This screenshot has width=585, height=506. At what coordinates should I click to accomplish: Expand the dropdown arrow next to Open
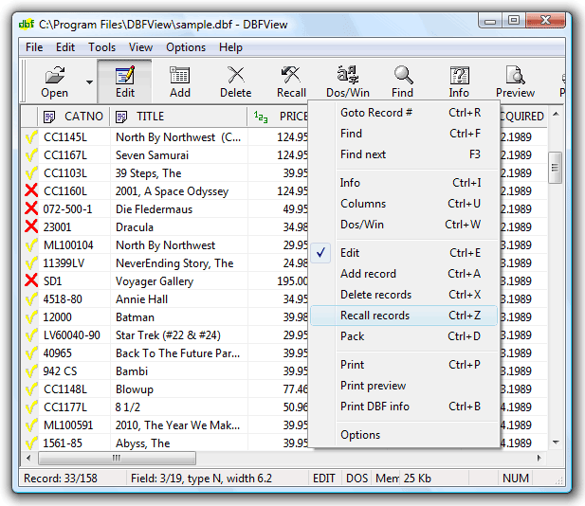[89, 82]
